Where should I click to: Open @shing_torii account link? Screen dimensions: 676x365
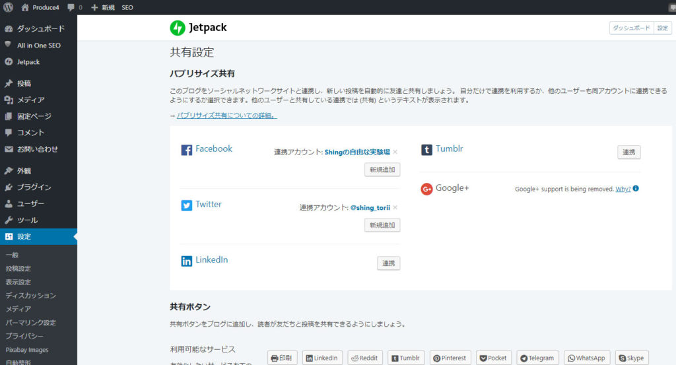(x=370, y=207)
